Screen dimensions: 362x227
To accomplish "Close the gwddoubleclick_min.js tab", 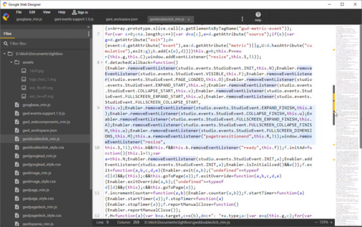I will [x=189, y=19].
